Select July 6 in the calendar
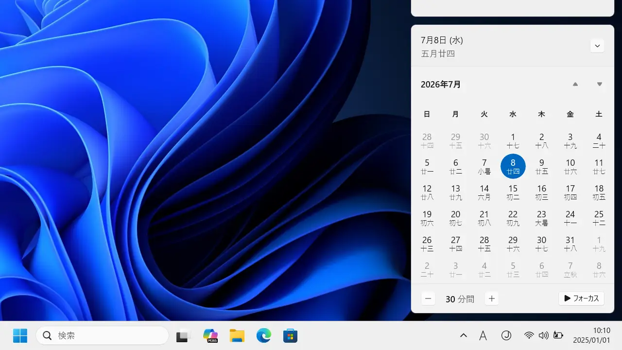The width and height of the screenshot is (622, 350). pos(456,166)
